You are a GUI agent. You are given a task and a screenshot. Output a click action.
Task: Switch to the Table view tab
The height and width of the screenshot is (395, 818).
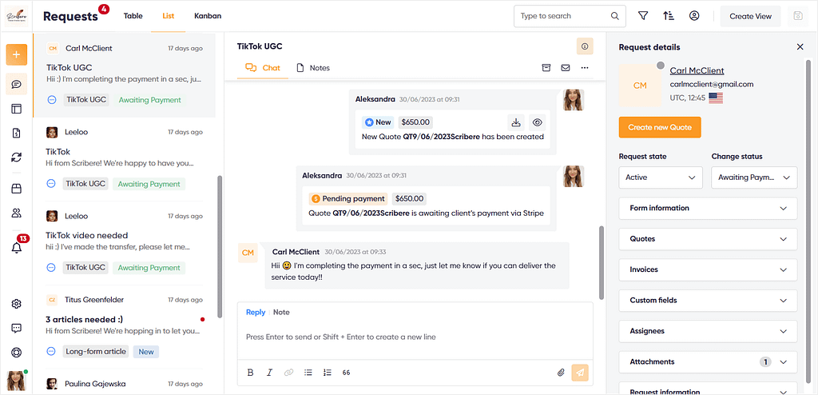click(x=133, y=16)
